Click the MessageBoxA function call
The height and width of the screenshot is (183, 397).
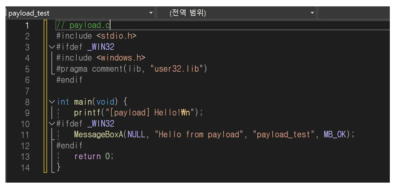click(98, 135)
